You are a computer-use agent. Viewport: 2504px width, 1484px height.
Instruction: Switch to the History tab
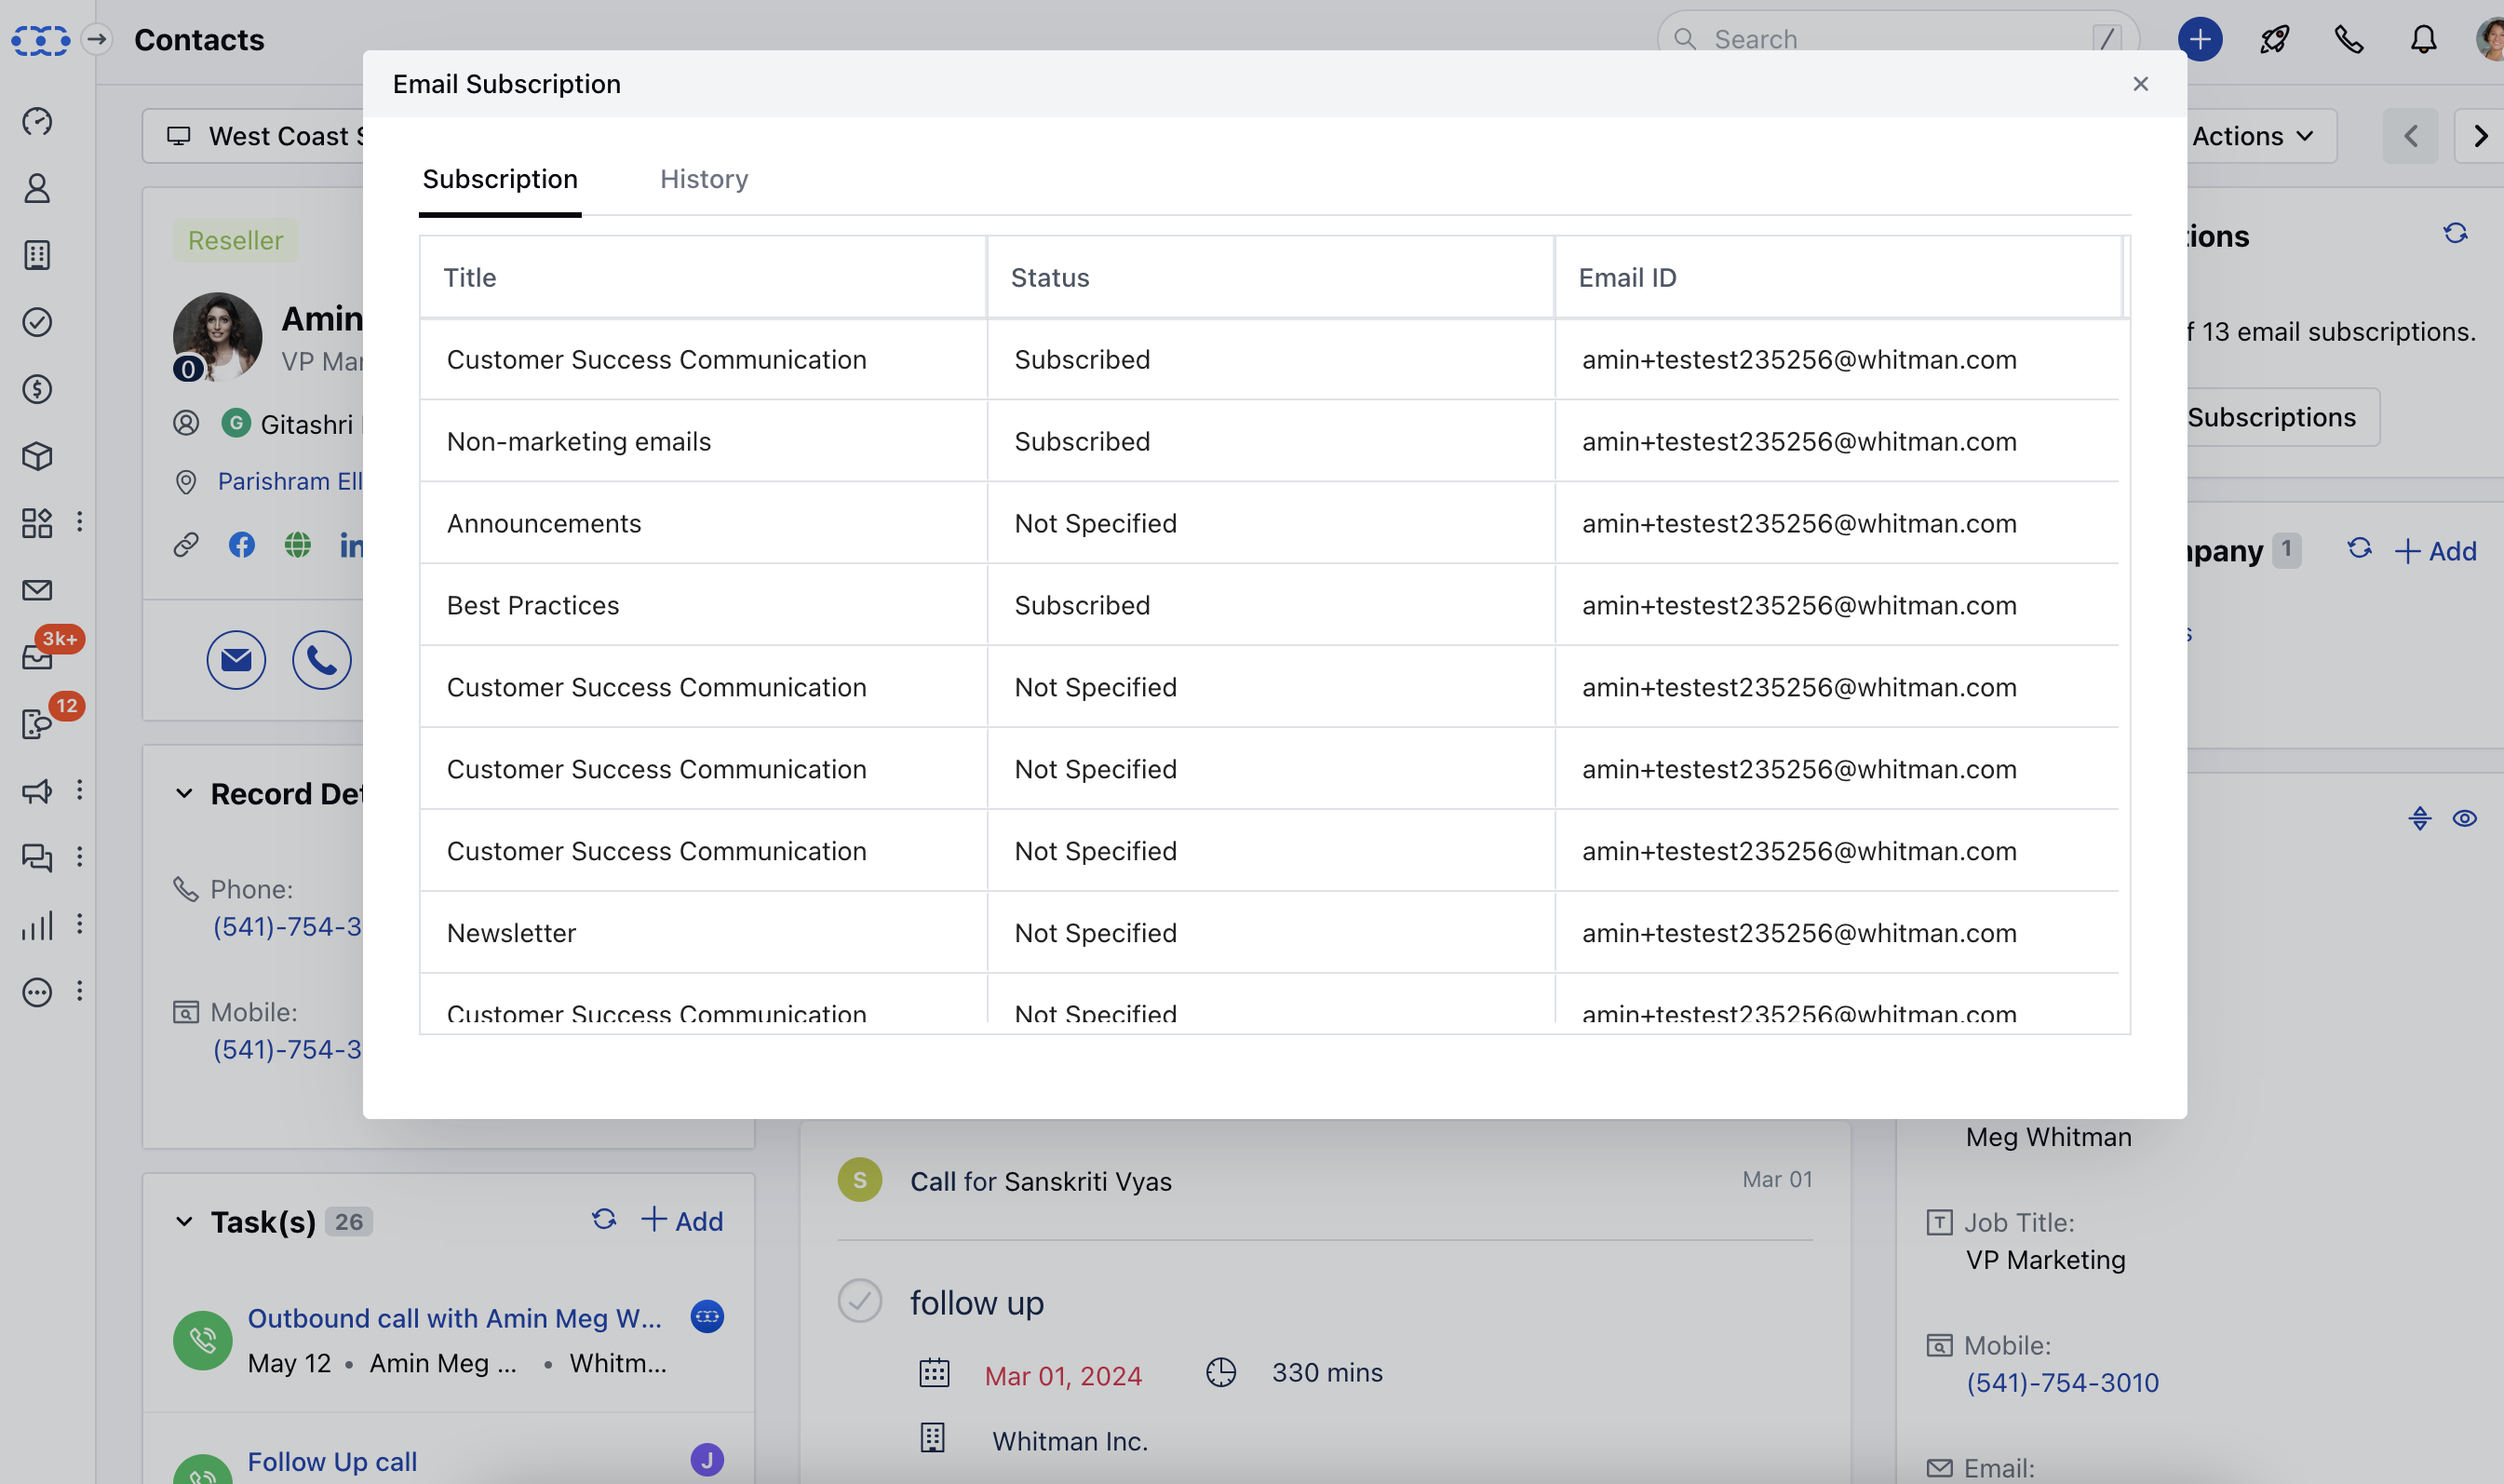(x=704, y=179)
